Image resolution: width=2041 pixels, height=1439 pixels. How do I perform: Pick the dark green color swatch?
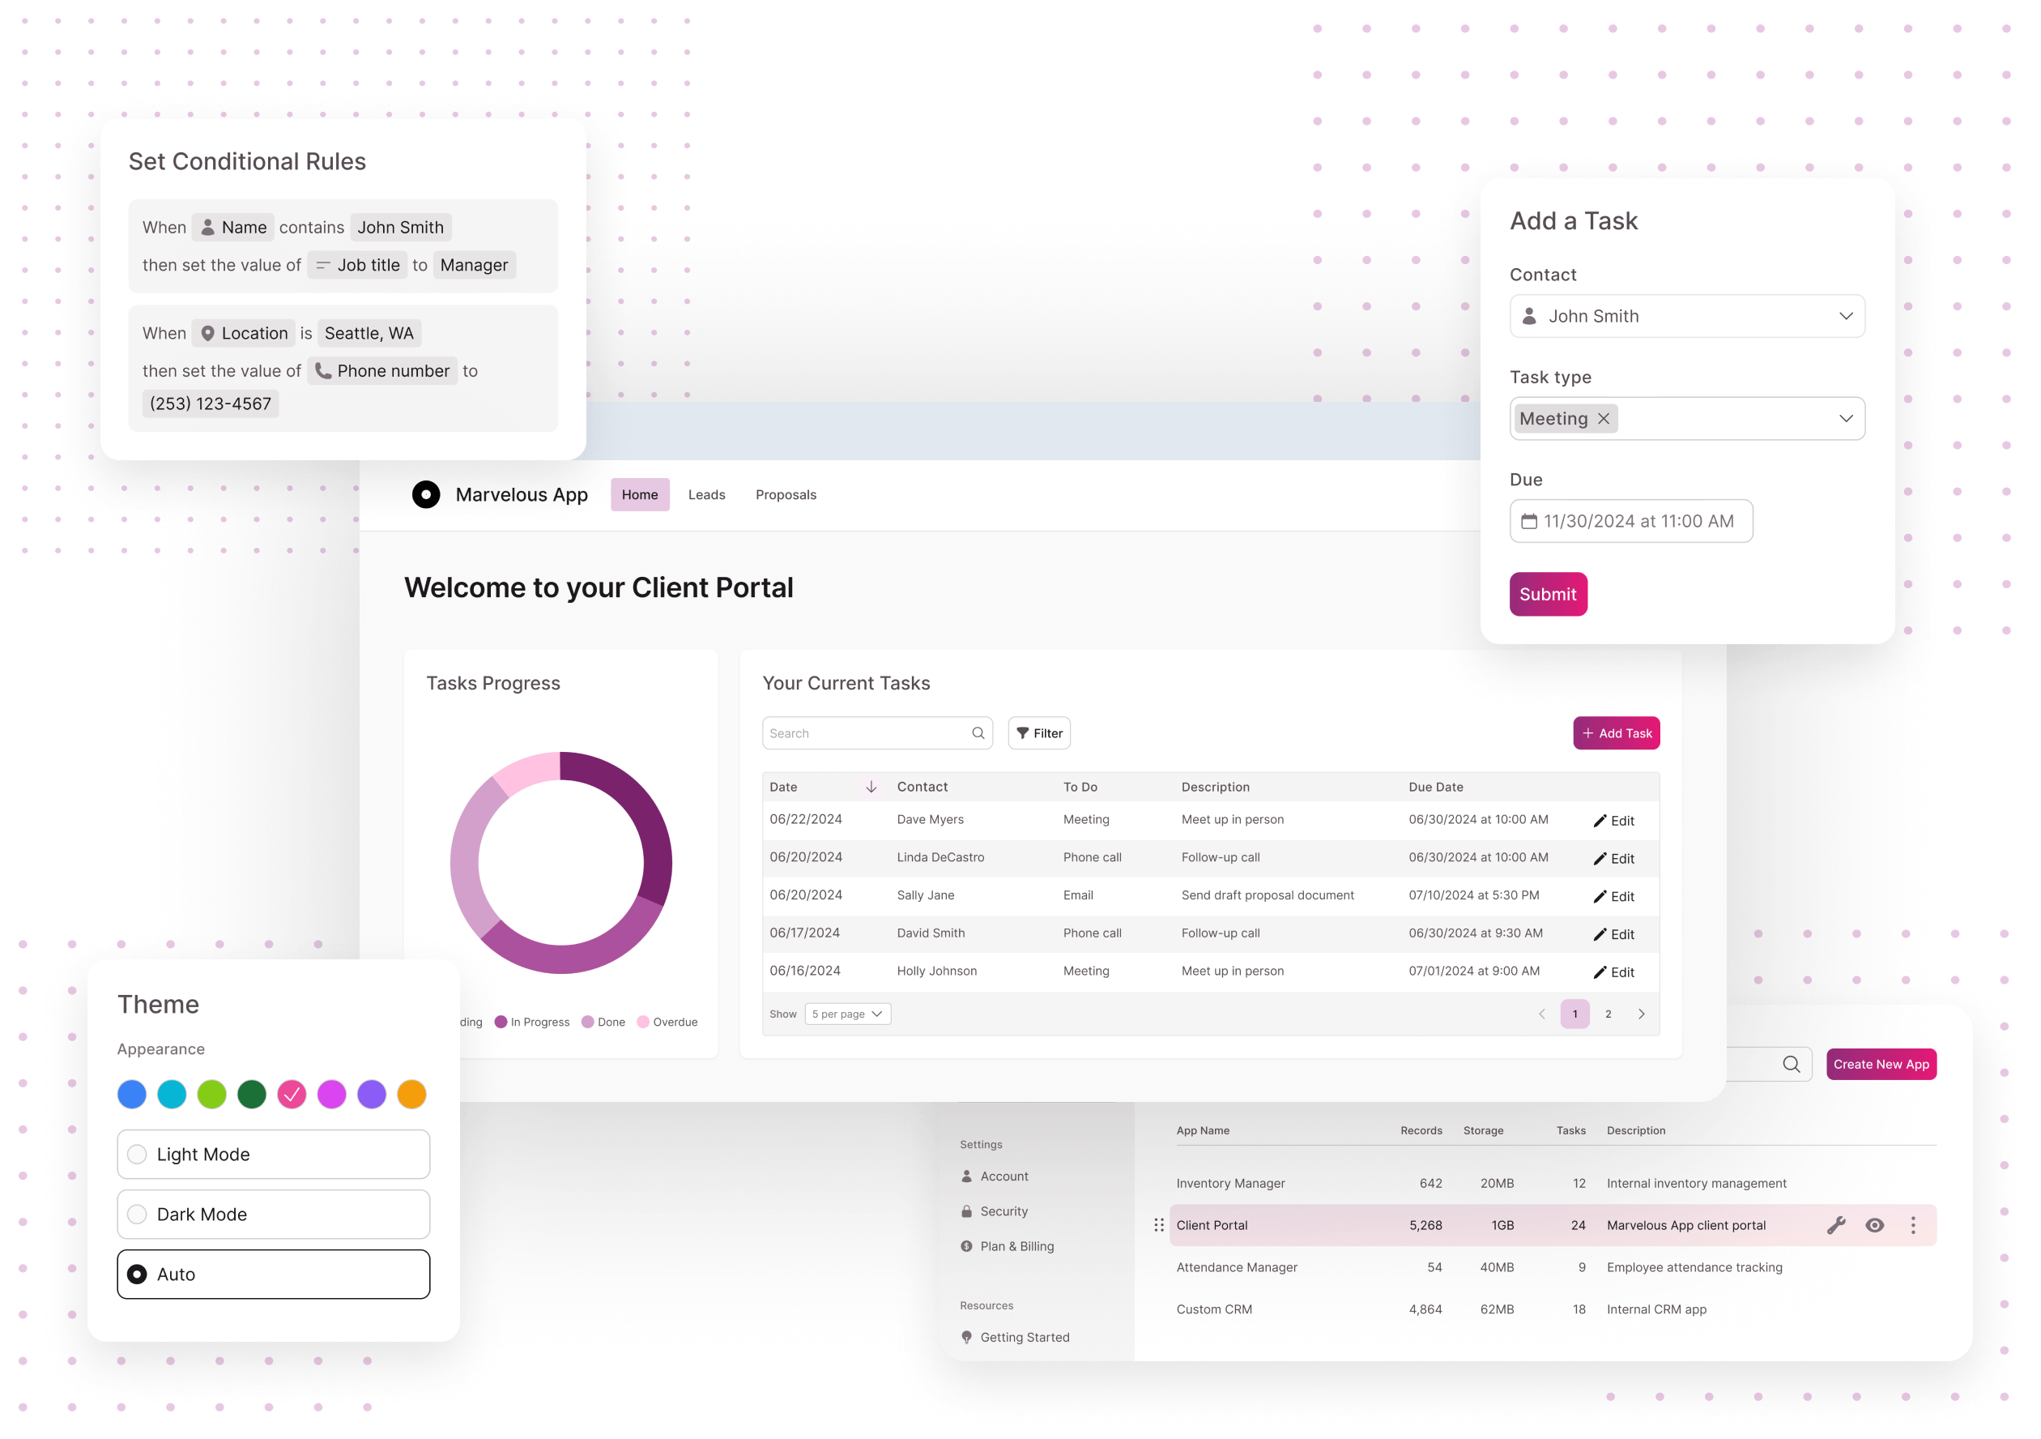click(252, 1095)
